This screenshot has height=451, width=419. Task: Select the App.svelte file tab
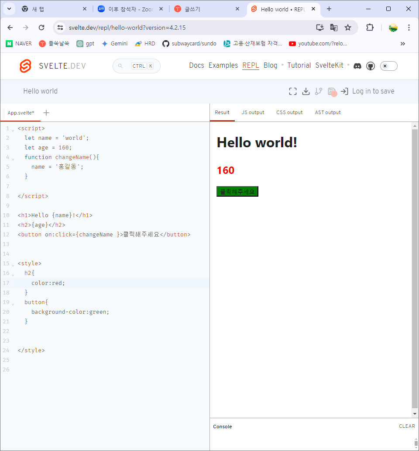21,113
